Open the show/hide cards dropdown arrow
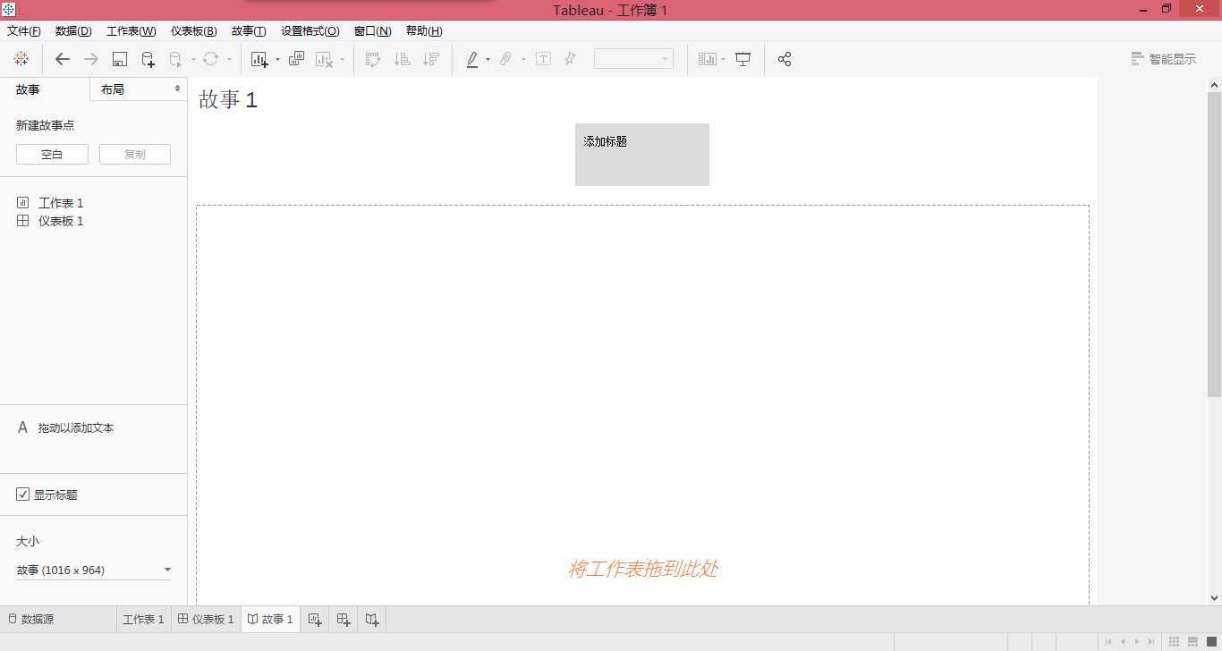 tap(723, 60)
